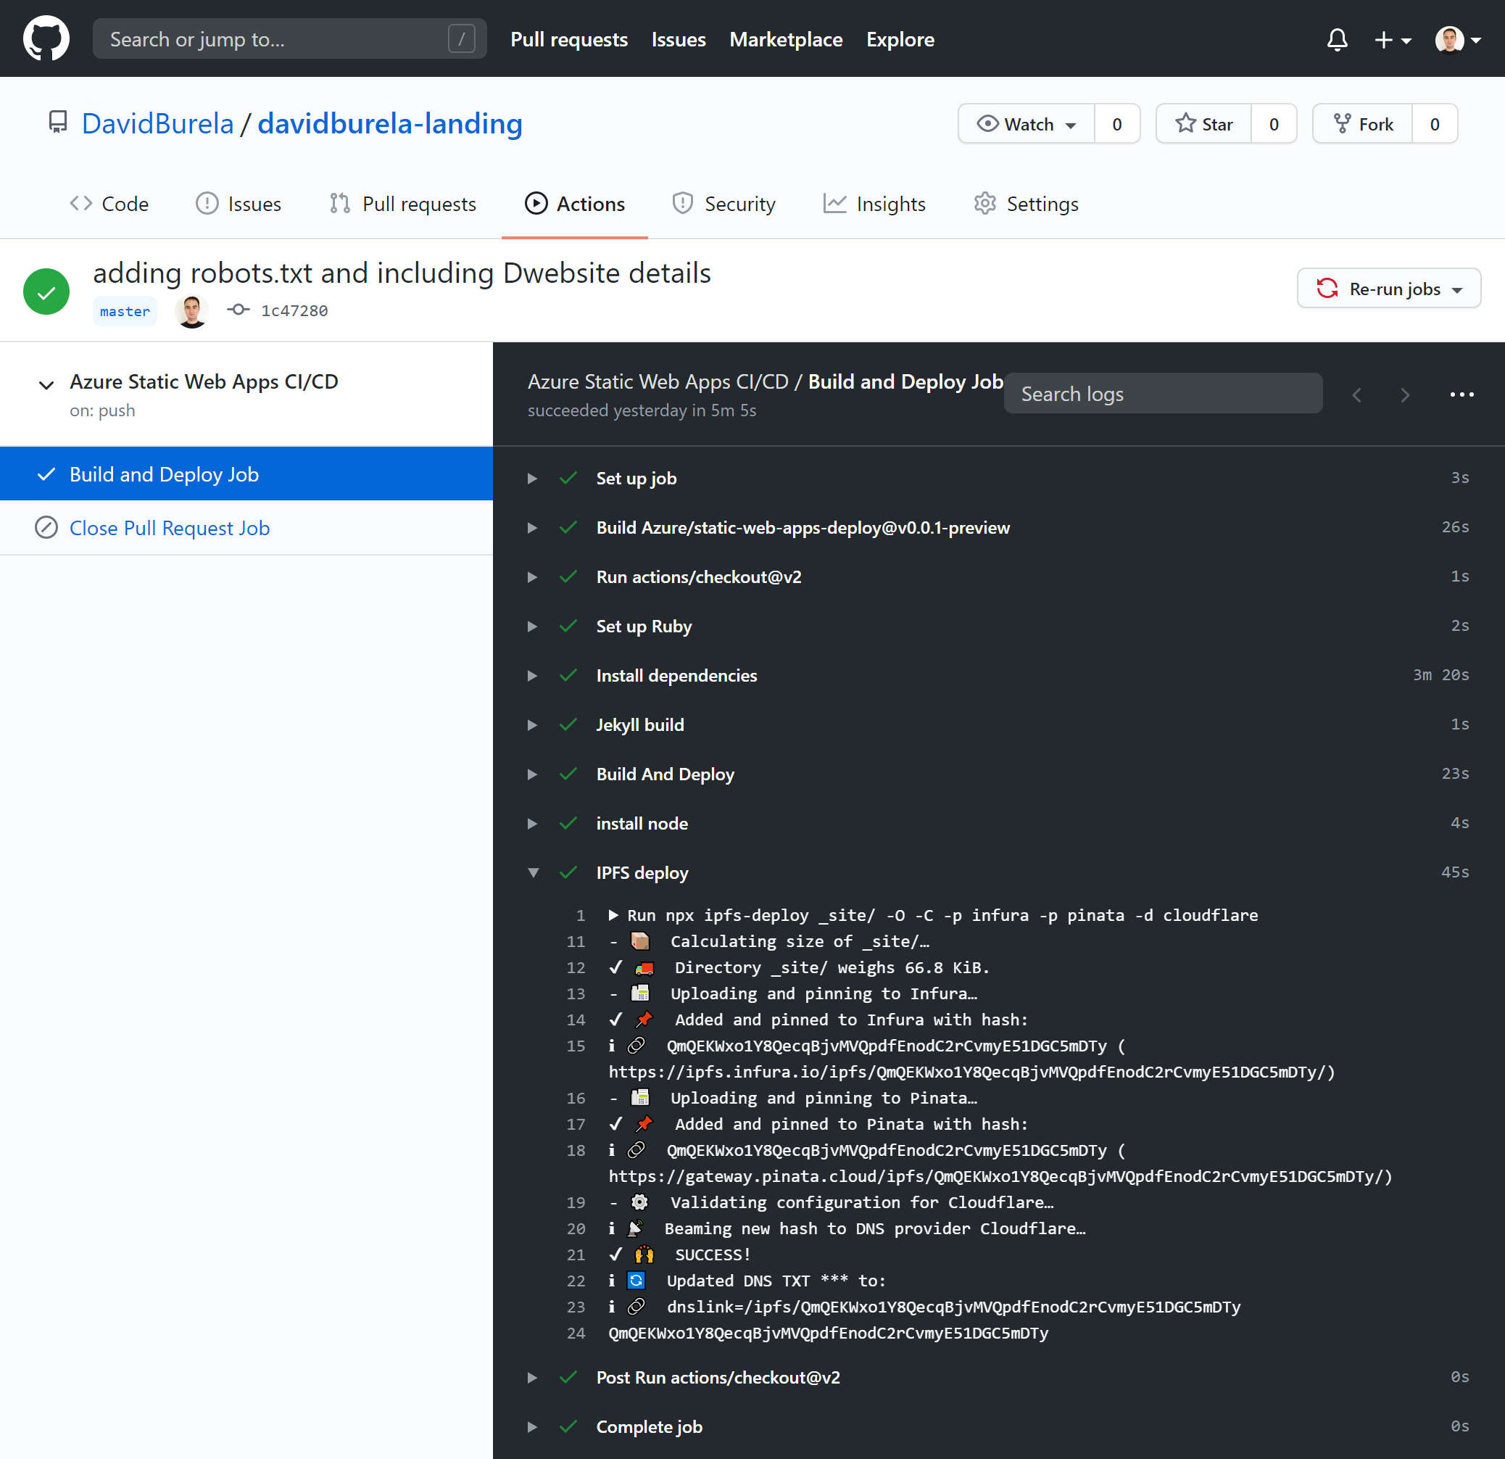Click 'Directory _site/ weighs 66.8 KiB.' line
The image size is (1505, 1459).
[832, 967]
